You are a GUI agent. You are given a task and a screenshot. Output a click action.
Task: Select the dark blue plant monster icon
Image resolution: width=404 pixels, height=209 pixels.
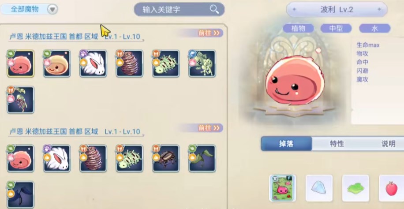click(20, 194)
